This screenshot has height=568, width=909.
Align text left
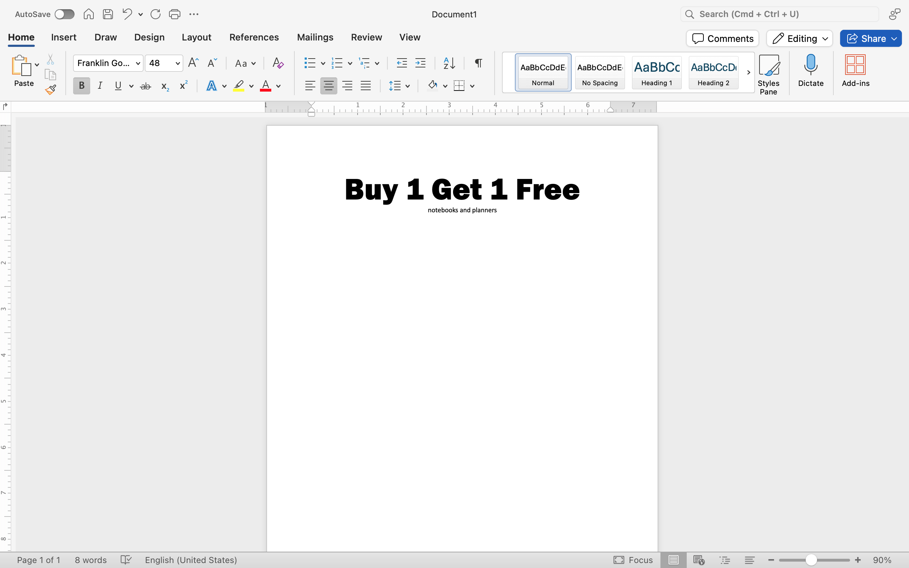tap(310, 86)
